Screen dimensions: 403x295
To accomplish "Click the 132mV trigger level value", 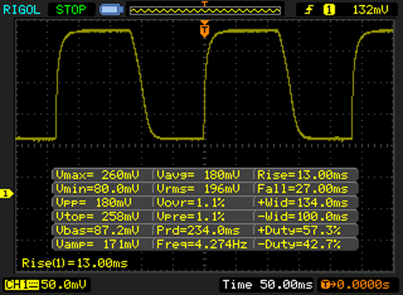I will 370,10.
